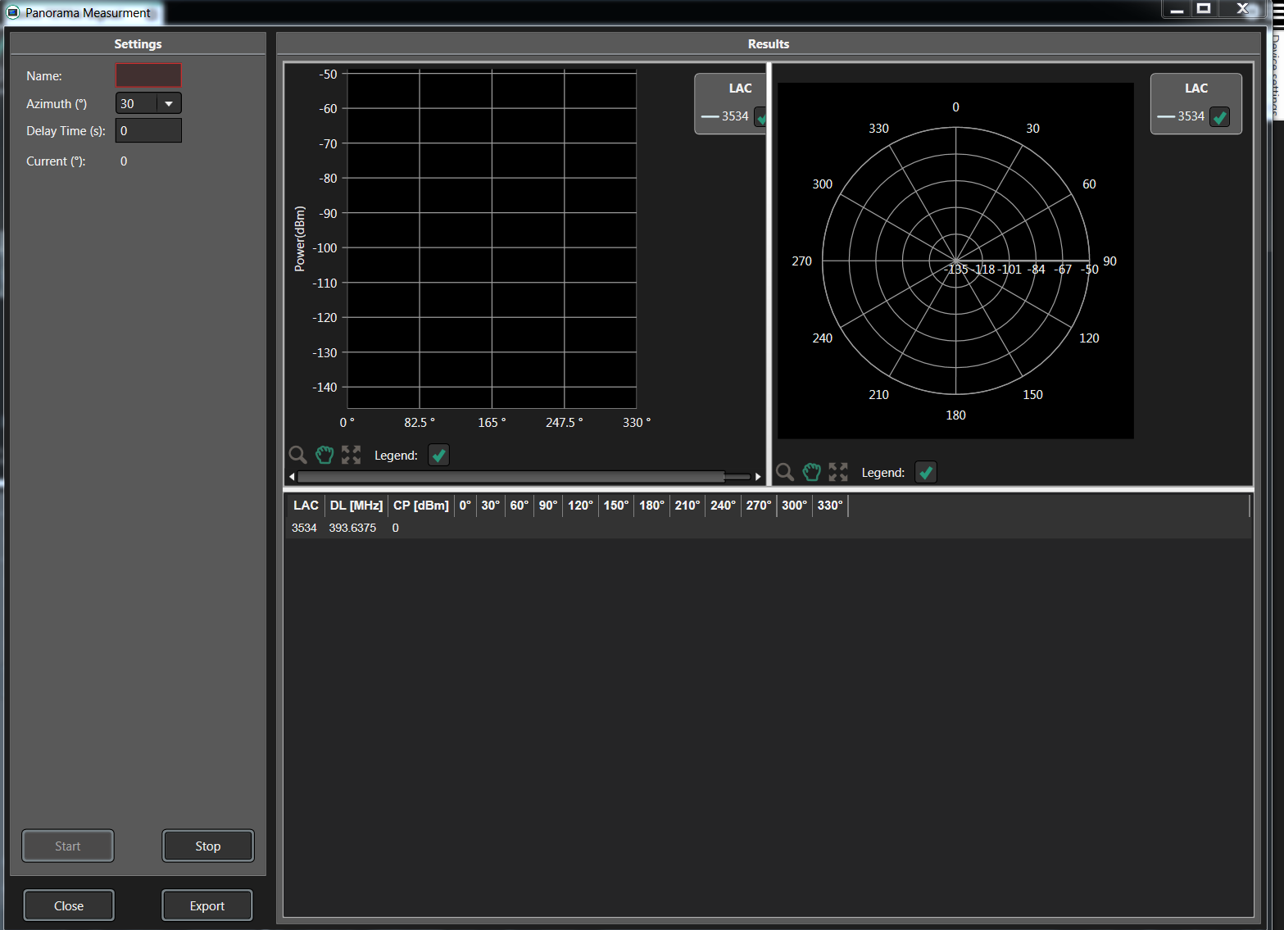Sort table by the LAC column header
The image size is (1284, 930).
306,506
